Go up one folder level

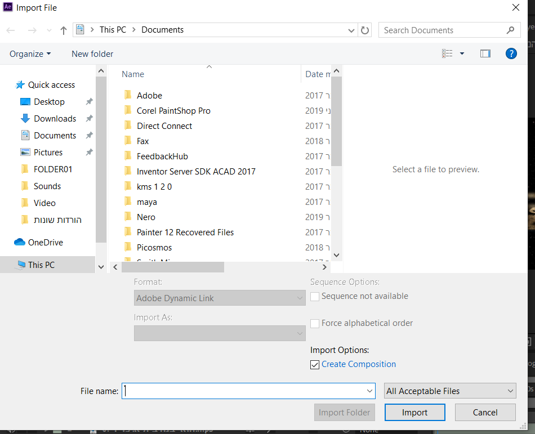pos(64,30)
